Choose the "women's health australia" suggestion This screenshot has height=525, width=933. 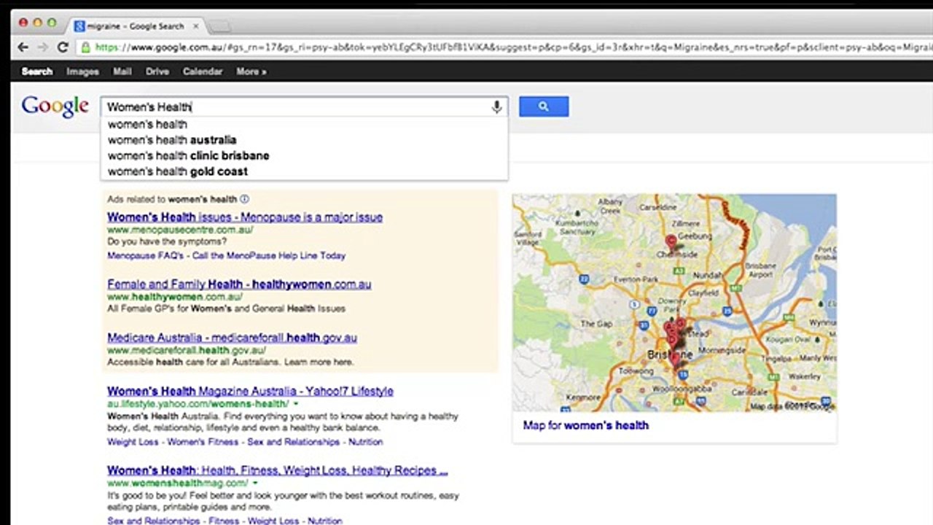pos(304,140)
